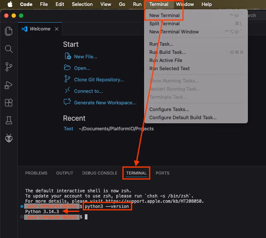
Task: Click the Open... link
Action: click(82, 68)
